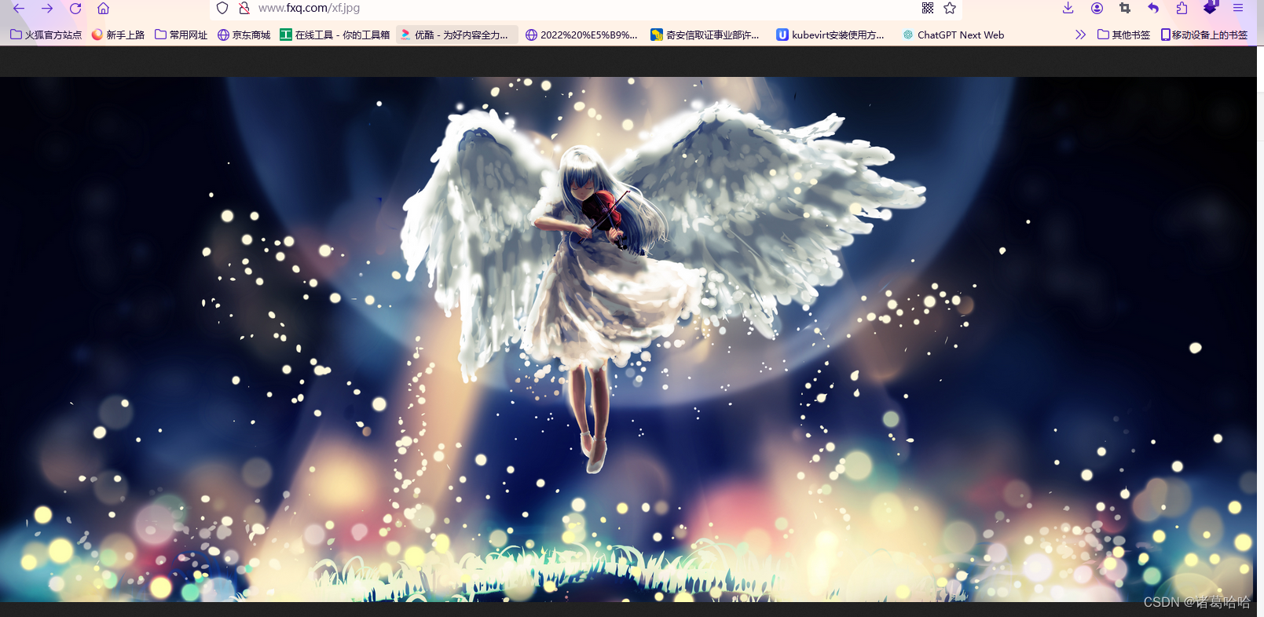The width and height of the screenshot is (1264, 617).
Task: Open the ChatGPT Next Web bookmark
Action: click(953, 35)
